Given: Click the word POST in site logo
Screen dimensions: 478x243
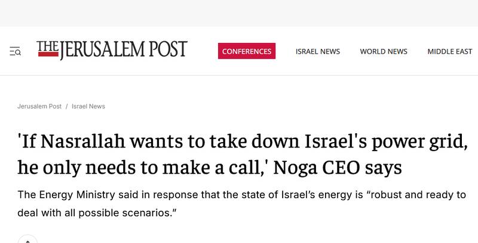Looking at the screenshot, I should (168, 50).
